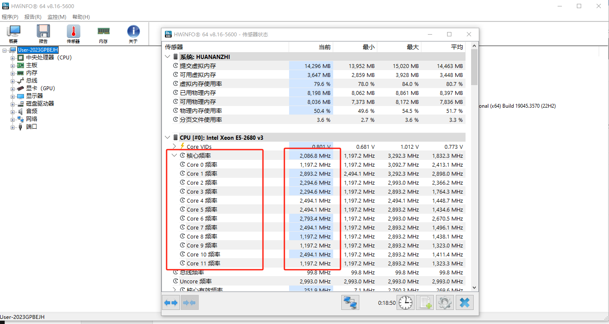Collapse the 系统: HUANANZHI sensor group
This screenshot has height=324, width=609.
(167, 57)
